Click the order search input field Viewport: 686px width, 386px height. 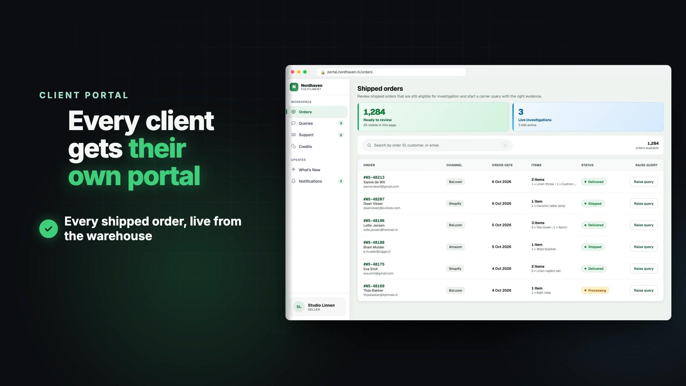pyautogui.click(x=437, y=145)
